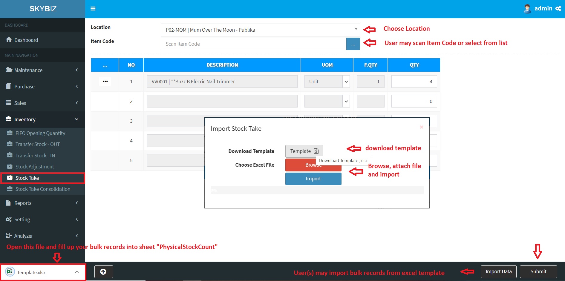Image resolution: width=565 pixels, height=281 pixels.
Task: Select Stock Adjustment in sidebar
Action: point(35,167)
